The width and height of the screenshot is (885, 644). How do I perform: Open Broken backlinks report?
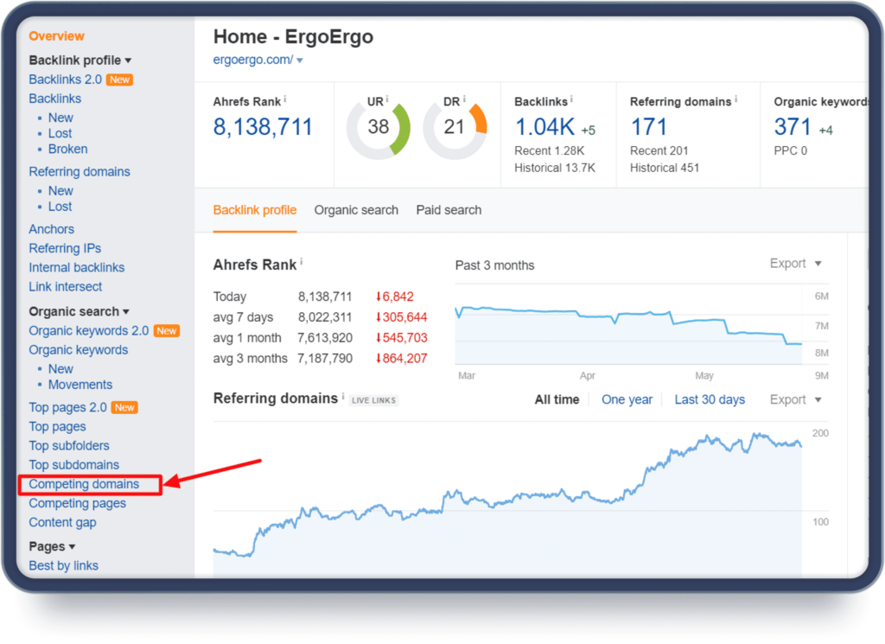pyautogui.click(x=67, y=149)
